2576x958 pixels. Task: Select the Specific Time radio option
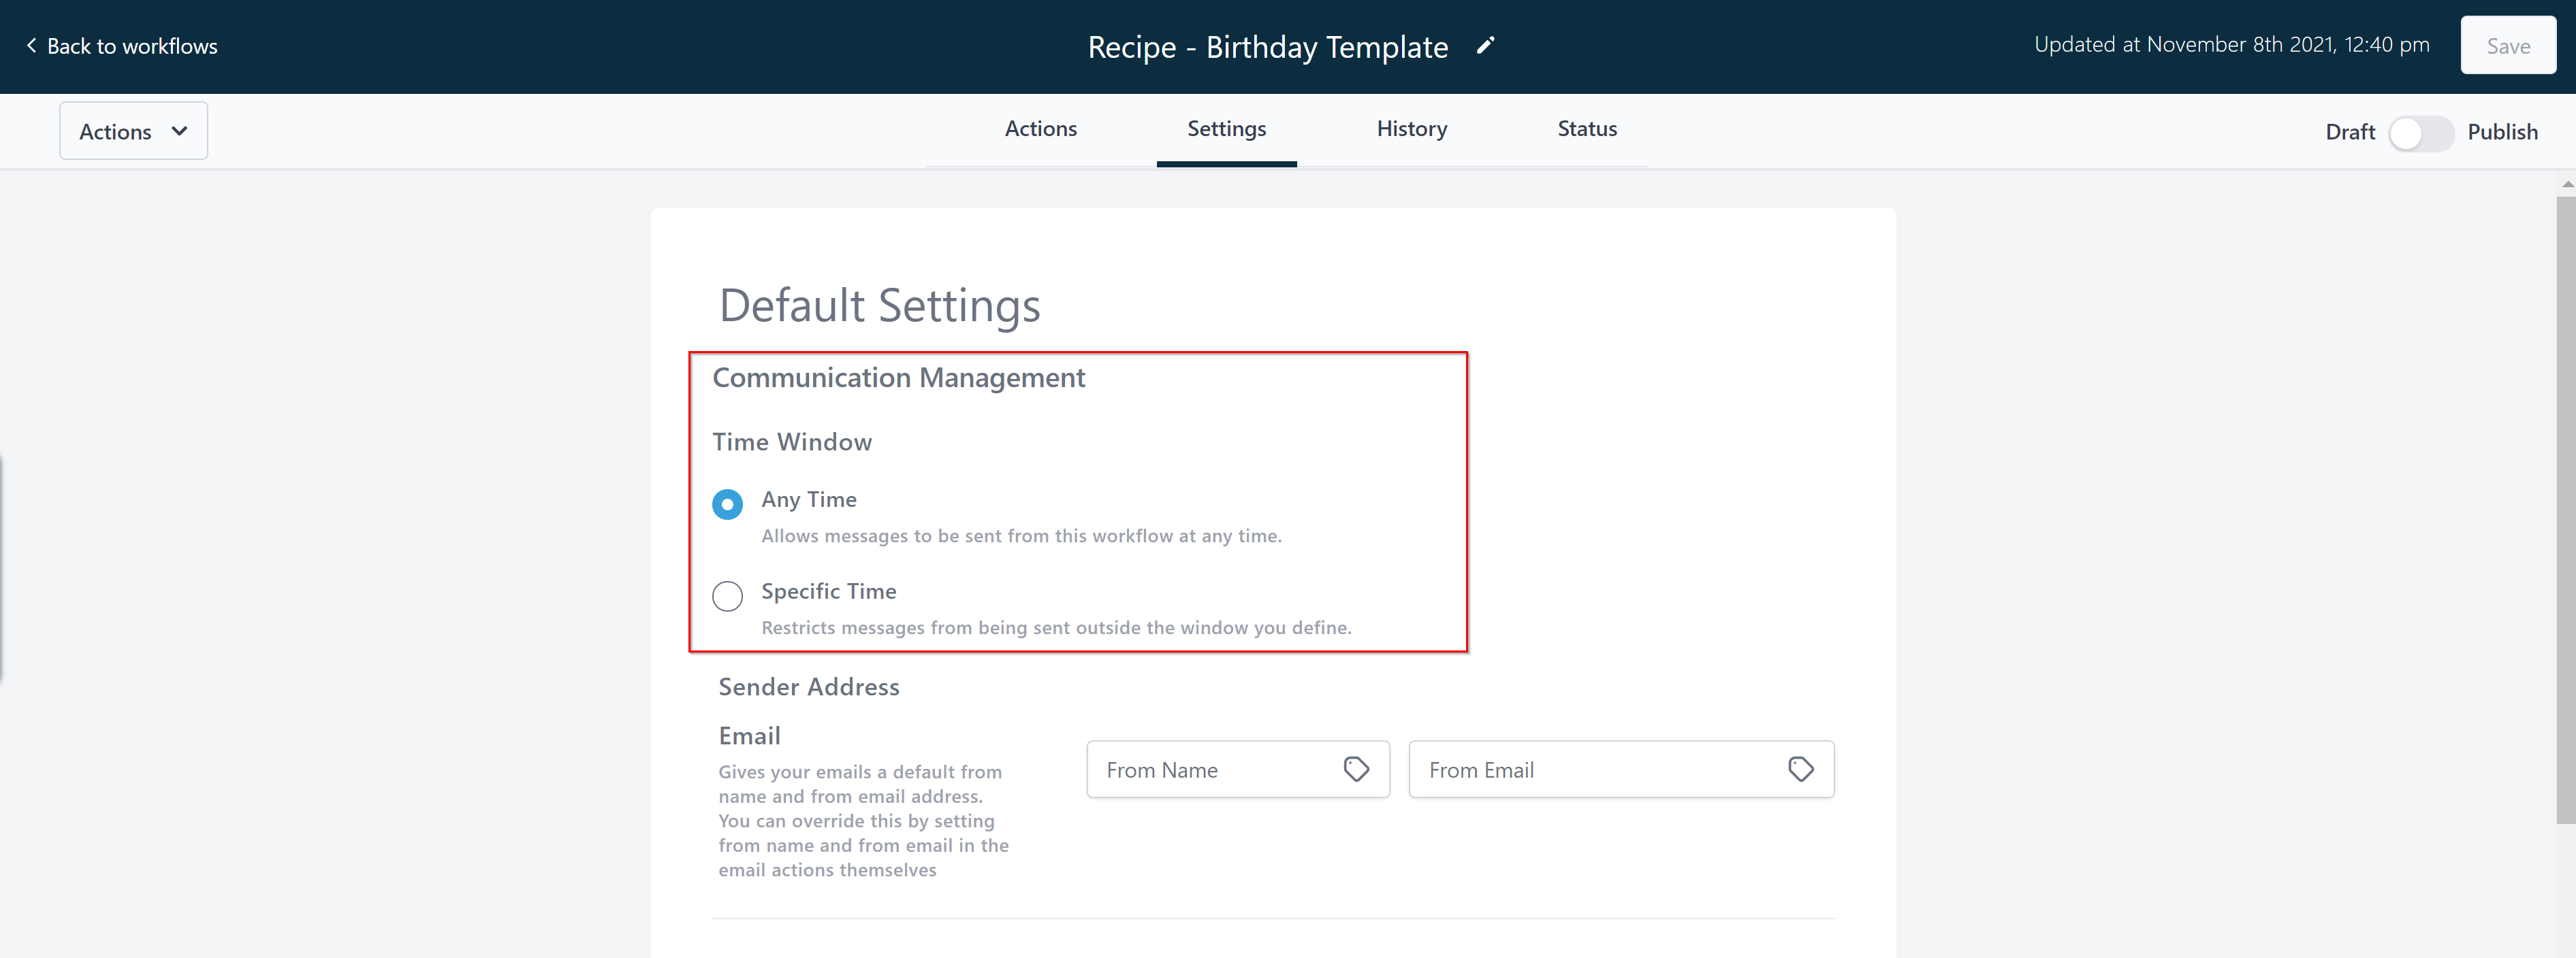pyautogui.click(x=727, y=597)
